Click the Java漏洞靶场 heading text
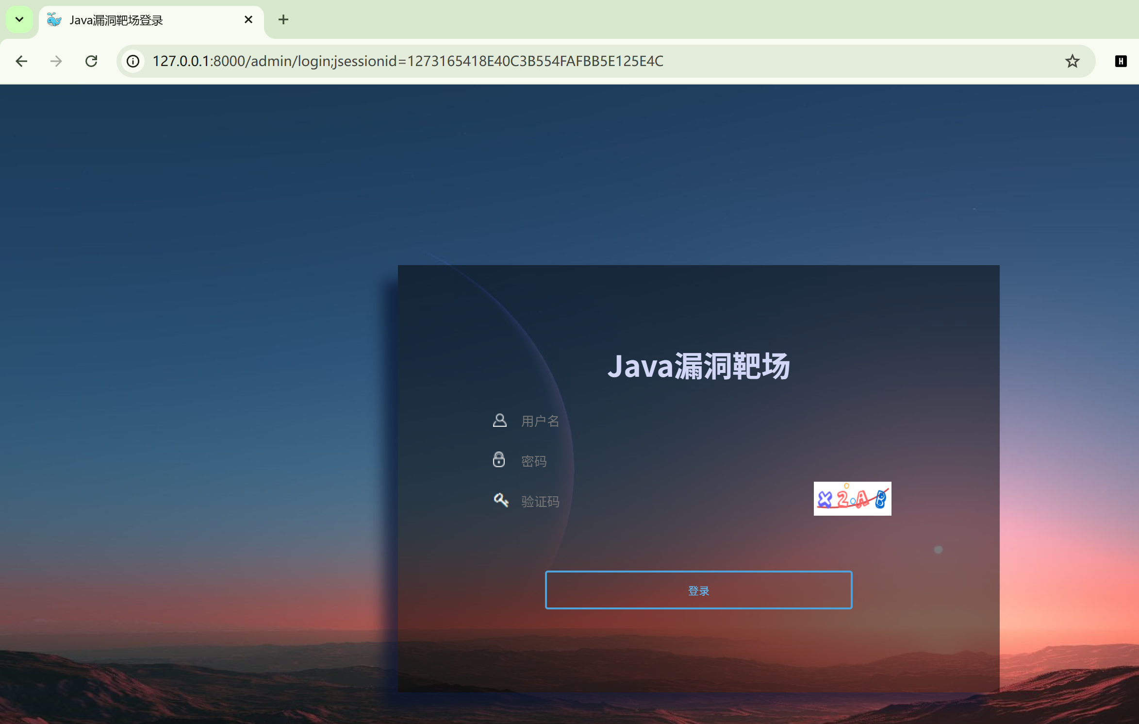This screenshot has height=724, width=1139. click(698, 366)
